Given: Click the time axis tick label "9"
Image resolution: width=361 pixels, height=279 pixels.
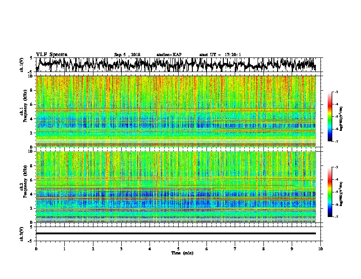Looking at the screenshot, I should pyautogui.click(x=292, y=249).
